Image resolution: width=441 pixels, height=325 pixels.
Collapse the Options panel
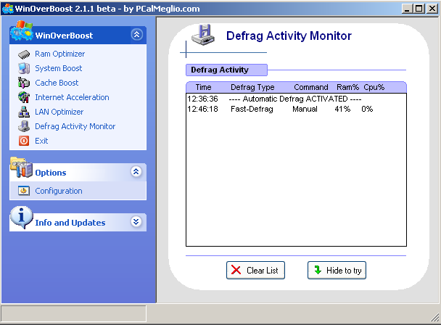pyautogui.click(x=136, y=171)
